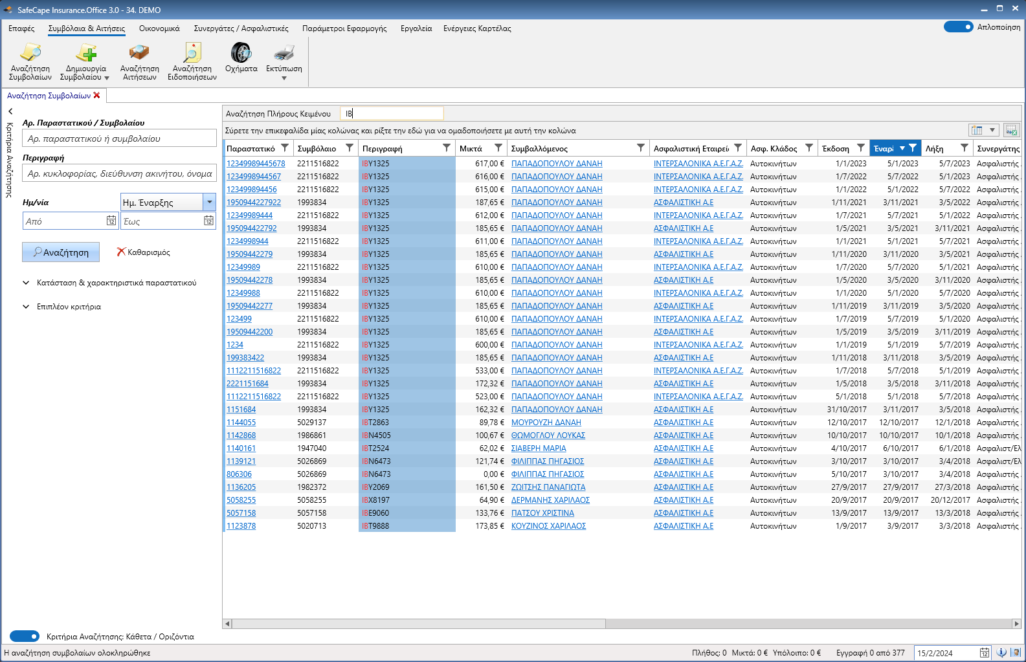Open document link 12349989445678
Viewport: 1026px width, 662px height.
tap(256, 164)
